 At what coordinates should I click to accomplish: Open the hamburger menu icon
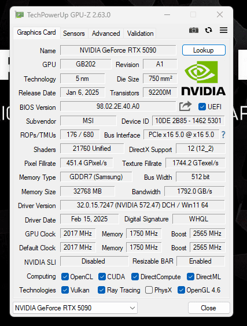(x=223, y=31)
